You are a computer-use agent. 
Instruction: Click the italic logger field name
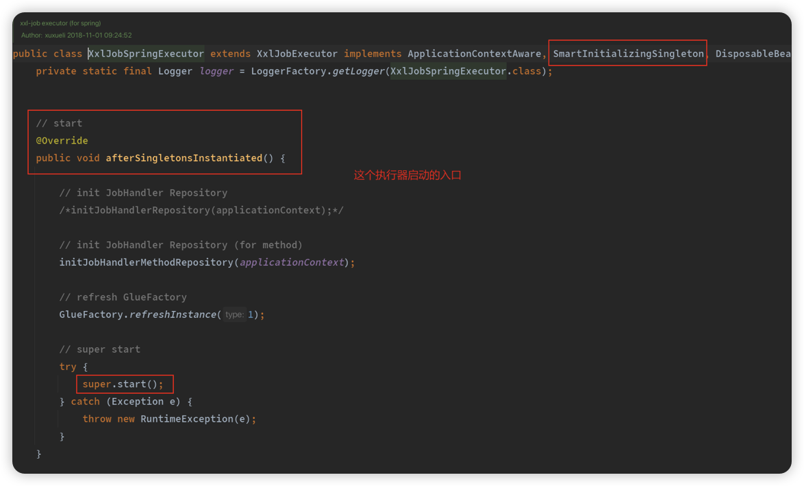(216, 71)
